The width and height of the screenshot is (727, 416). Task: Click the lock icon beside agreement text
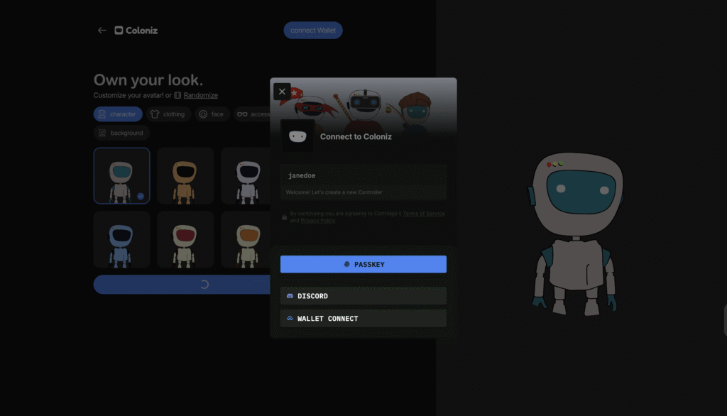tap(284, 217)
